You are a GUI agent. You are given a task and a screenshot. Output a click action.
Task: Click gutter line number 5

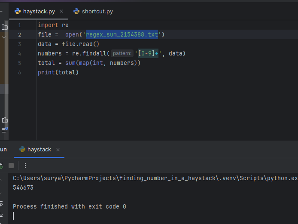20,63
